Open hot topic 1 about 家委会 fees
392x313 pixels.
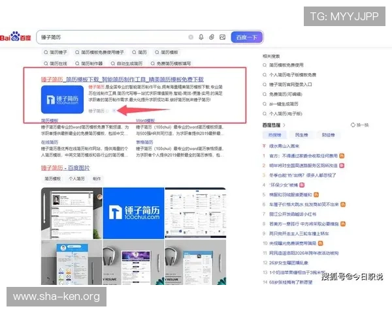(303, 156)
